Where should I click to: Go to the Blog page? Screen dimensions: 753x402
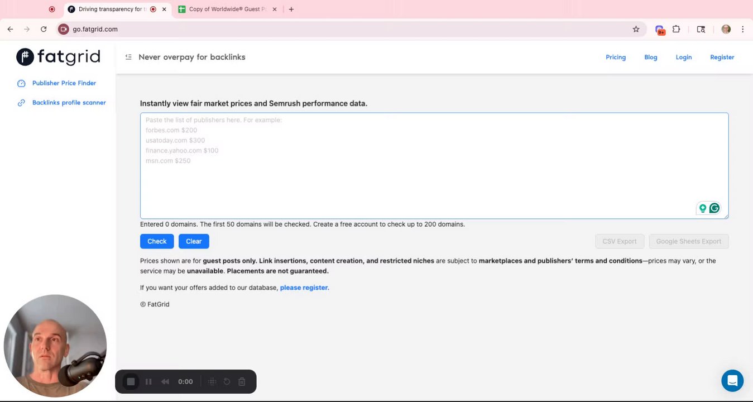[x=651, y=57]
